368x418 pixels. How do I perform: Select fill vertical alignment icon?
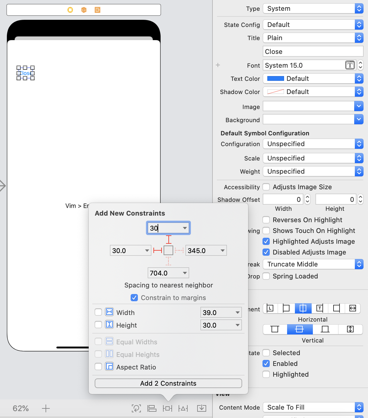350,329
